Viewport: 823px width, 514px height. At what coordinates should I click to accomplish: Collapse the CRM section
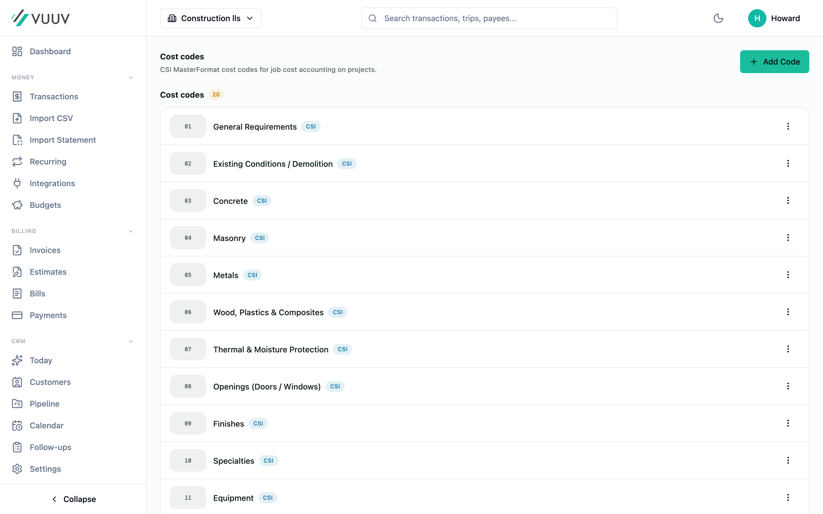tap(131, 341)
